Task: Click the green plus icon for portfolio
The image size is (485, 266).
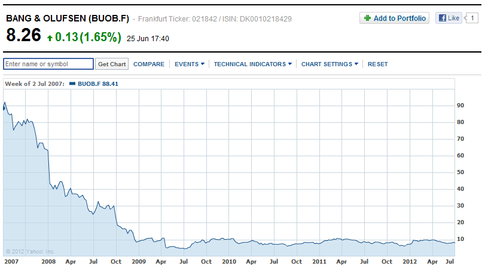Action: (367, 18)
